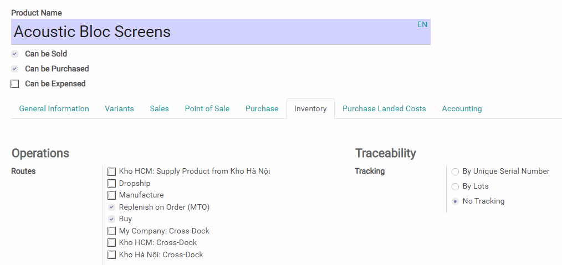Switch to the Purchase tab

coord(262,108)
